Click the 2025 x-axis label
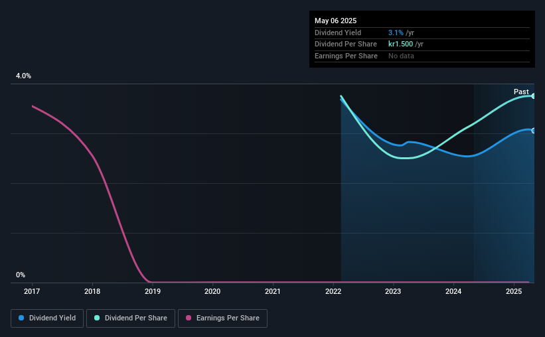The width and height of the screenshot is (545, 337). click(514, 291)
